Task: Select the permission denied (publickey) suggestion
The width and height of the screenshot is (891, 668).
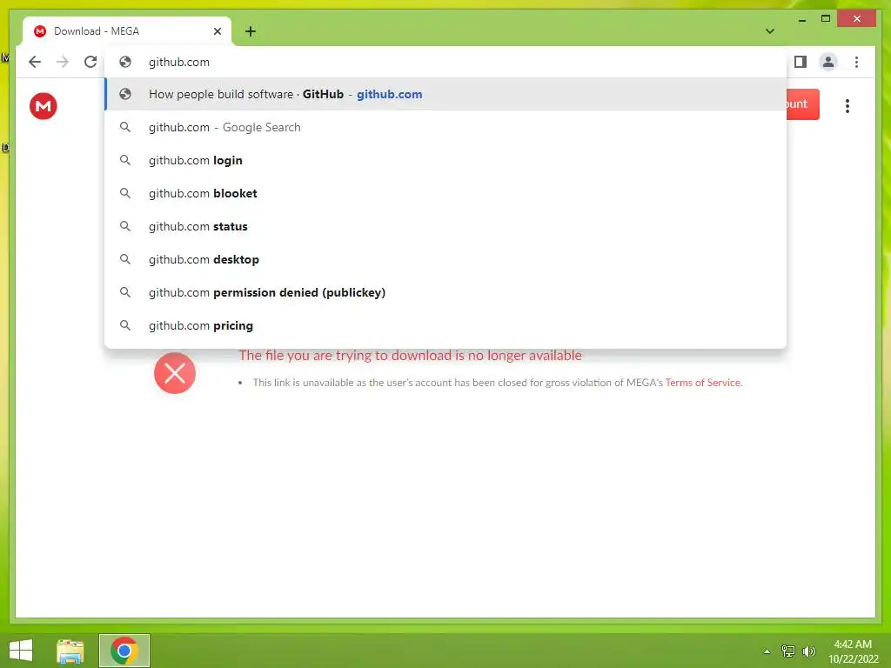Action: pyautogui.click(x=445, y=292)
